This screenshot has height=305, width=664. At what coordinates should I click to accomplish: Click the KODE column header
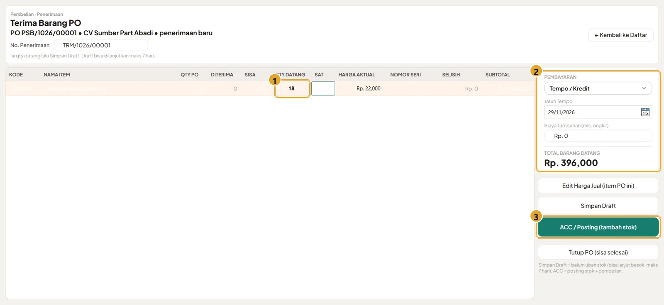(16, 75)
